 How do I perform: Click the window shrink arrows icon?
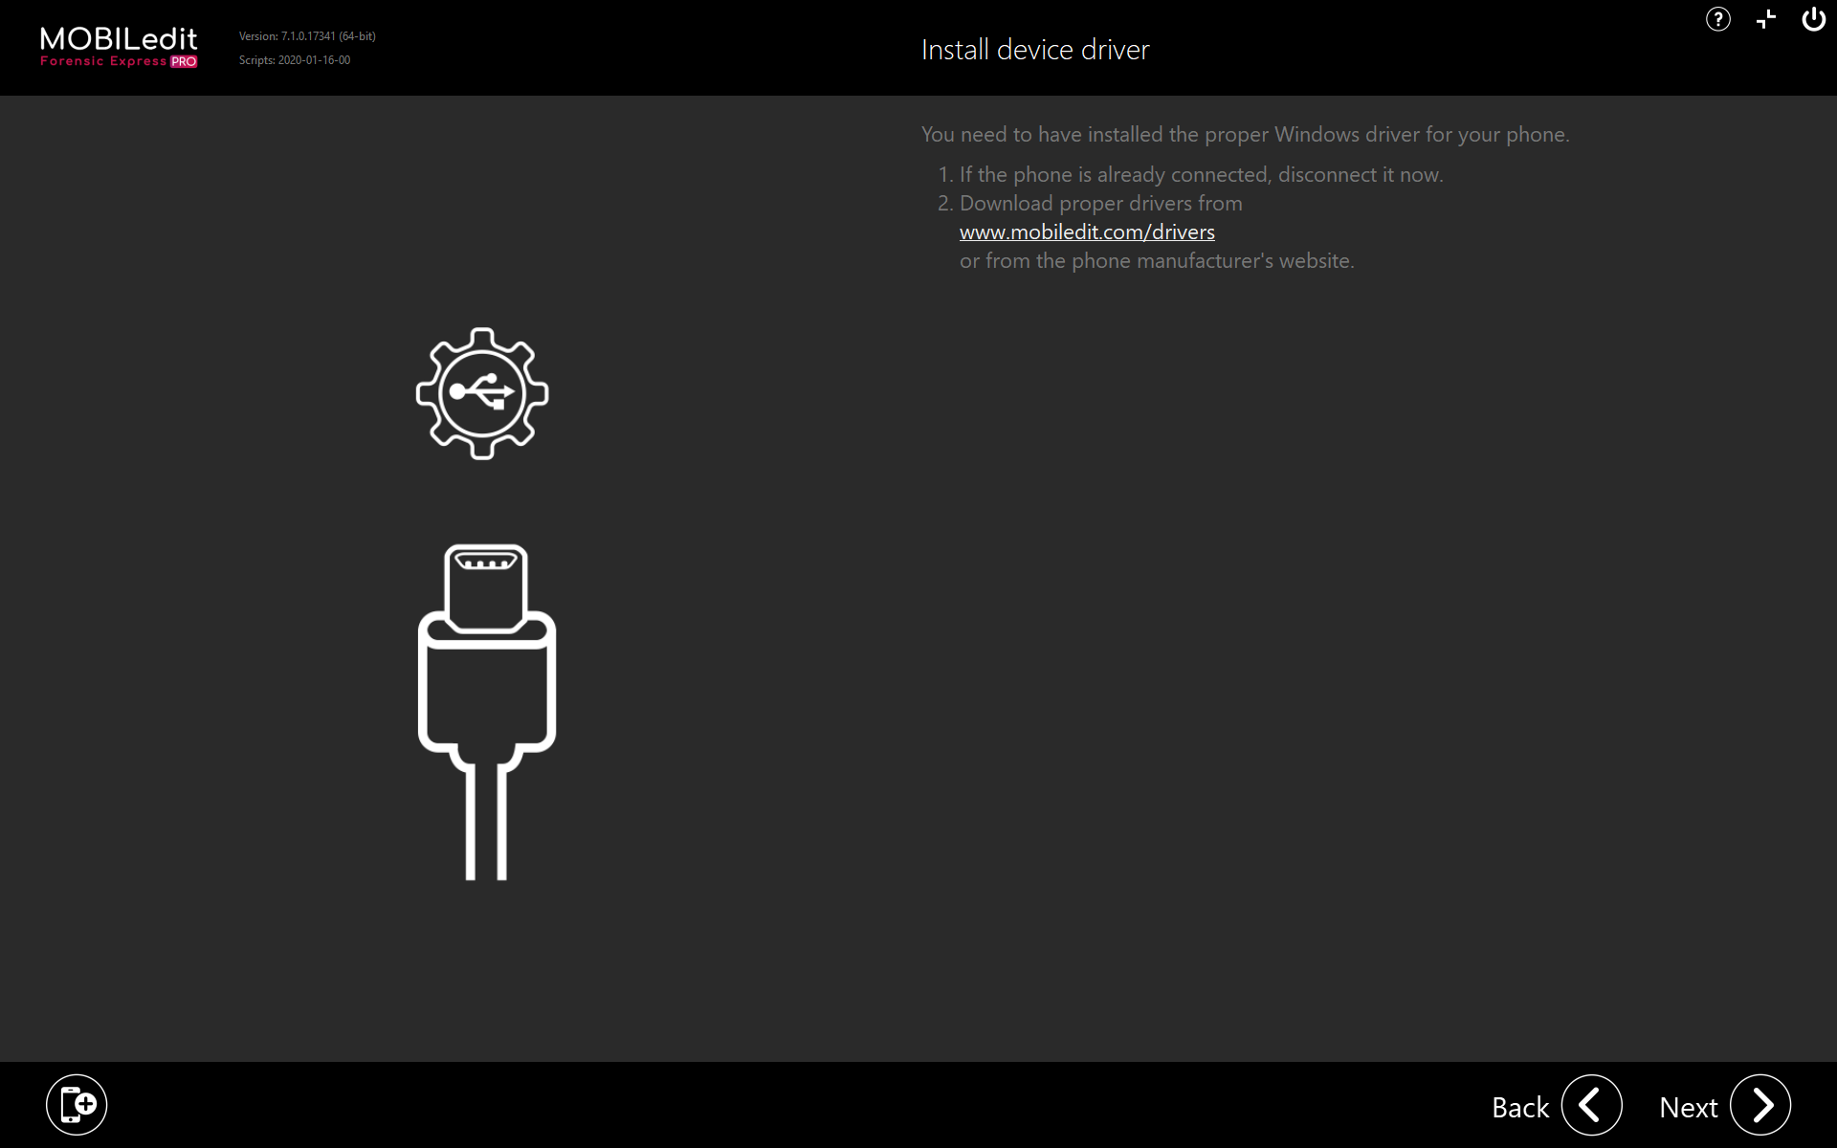pyautogui.click(x=1766, y=19)
